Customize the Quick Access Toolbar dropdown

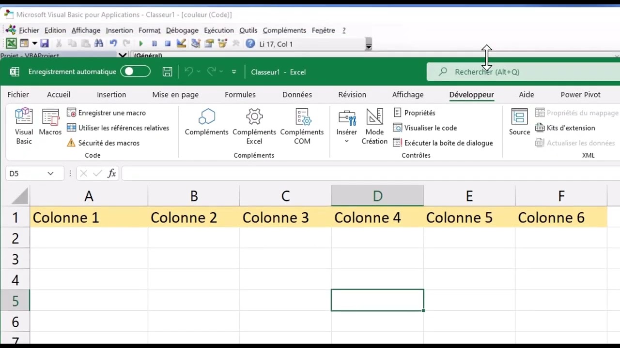234,72
